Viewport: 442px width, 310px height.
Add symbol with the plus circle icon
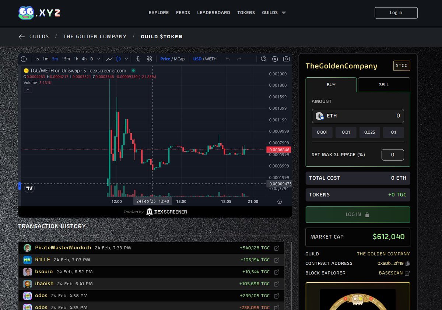click(24, 59)
